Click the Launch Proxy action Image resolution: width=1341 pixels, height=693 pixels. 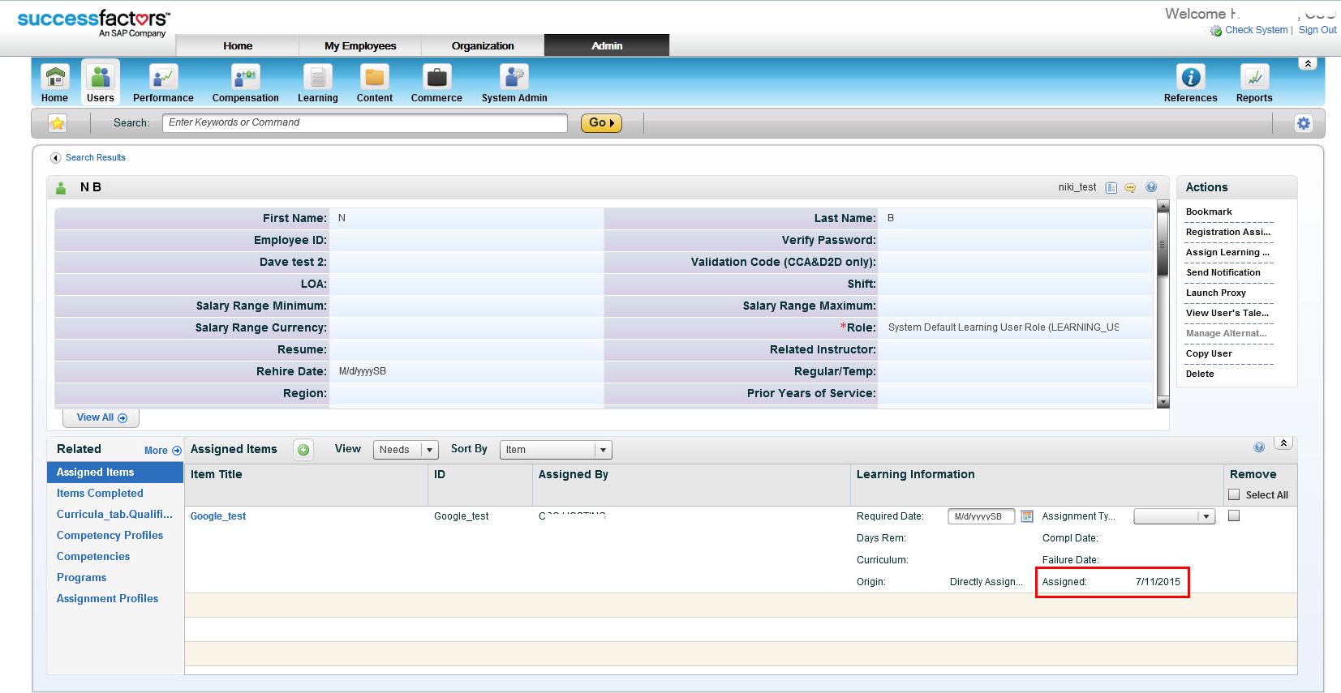pyautogui.click(x=1215, y=293)
